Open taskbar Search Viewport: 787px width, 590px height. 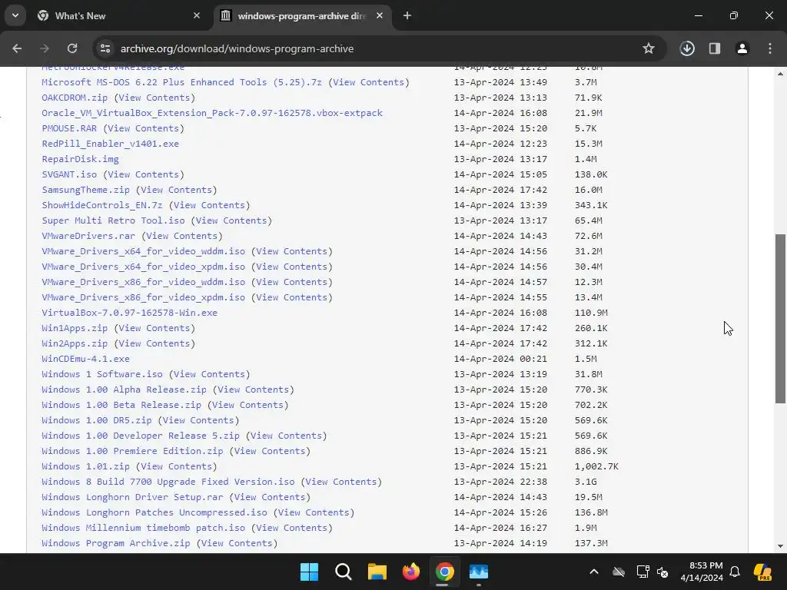(x=344, y=572)
